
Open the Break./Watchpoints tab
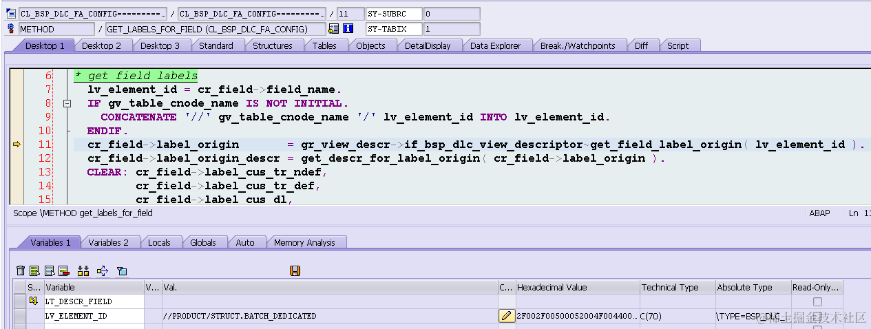577,45
